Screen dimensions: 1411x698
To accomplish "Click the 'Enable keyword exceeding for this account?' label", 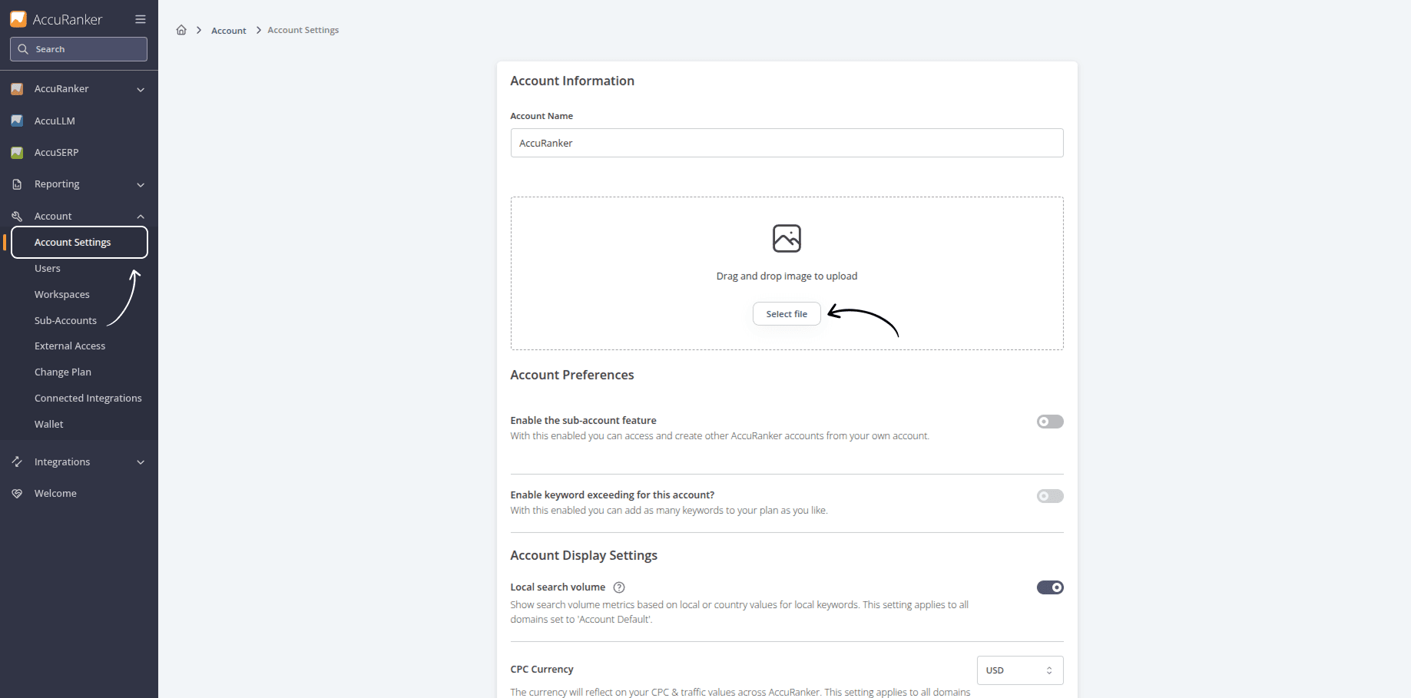I will [612, 495].
